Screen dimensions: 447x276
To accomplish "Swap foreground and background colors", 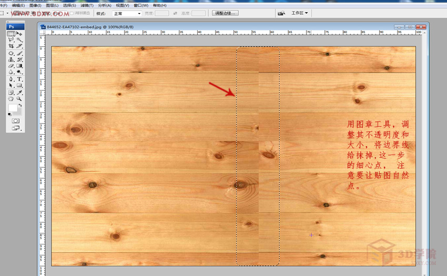I will (20, 106).
